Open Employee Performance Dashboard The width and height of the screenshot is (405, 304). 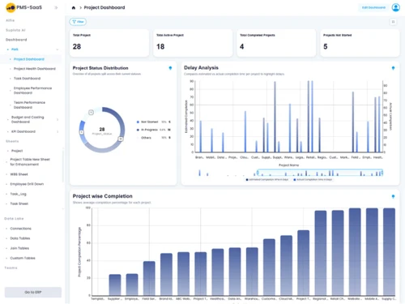pyautogui.click(x=32, y=91)
